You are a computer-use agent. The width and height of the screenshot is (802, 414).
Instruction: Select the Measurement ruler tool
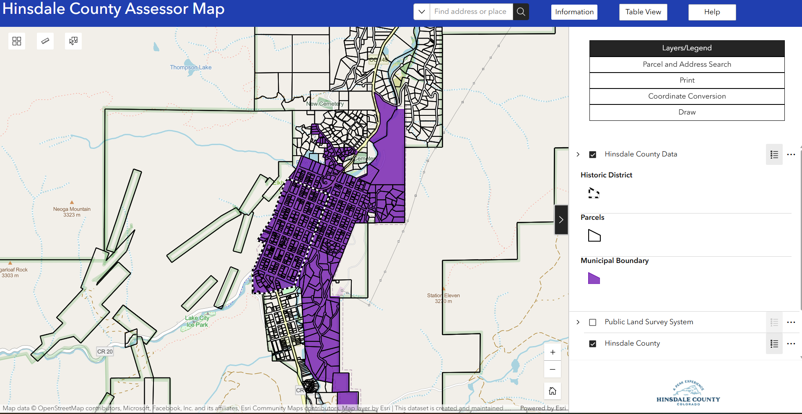click(45, 41)
